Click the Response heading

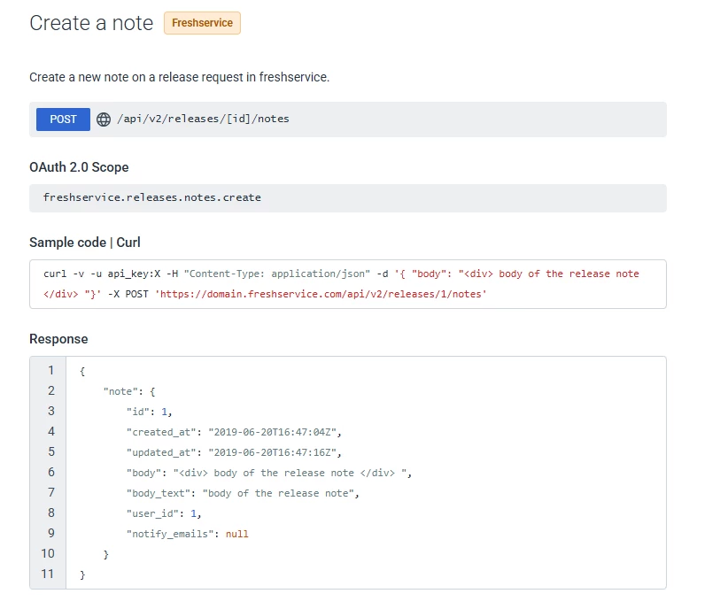point(58,339)
